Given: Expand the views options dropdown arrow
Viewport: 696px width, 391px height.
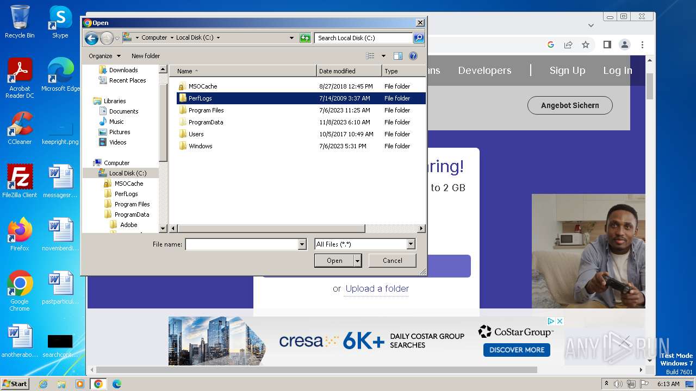Looking at the screenshot, I should click(383, 56).
